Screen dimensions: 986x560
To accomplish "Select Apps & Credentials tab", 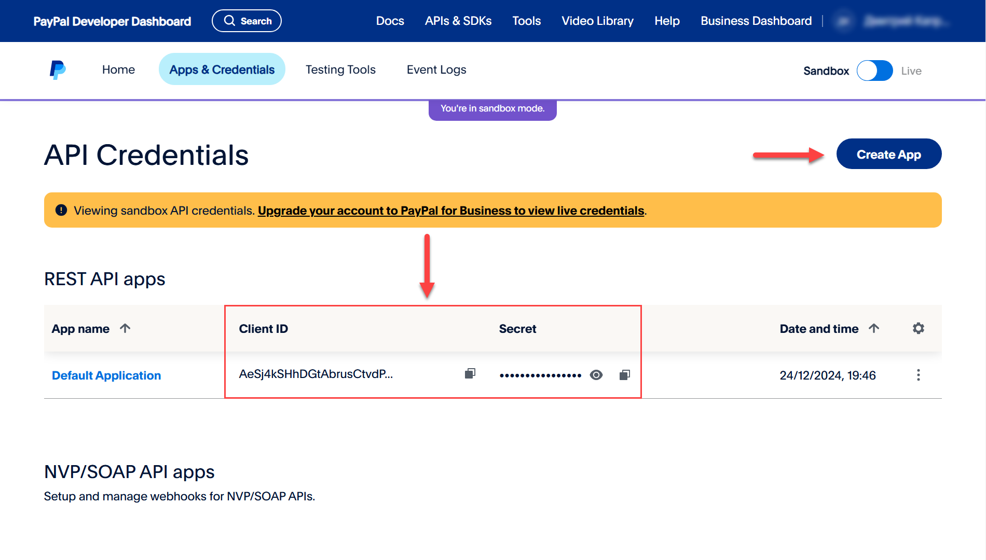I will [x=222, y=69].
